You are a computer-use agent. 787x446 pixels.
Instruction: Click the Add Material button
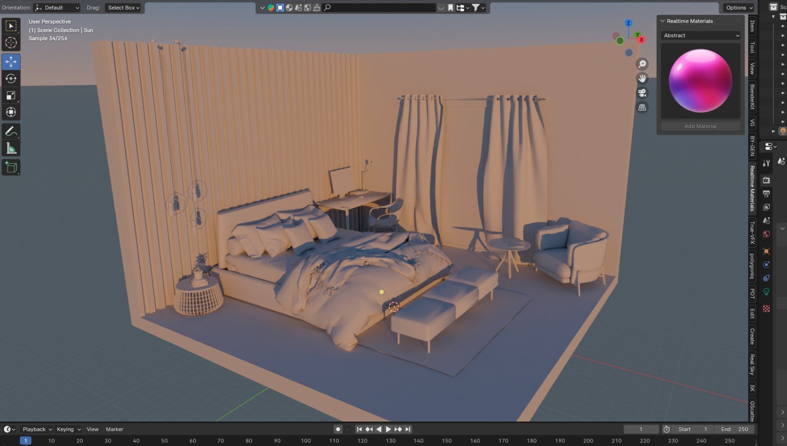point(700,126)
